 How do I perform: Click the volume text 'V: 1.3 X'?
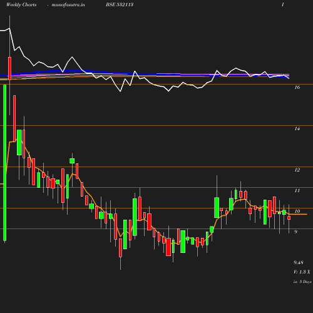302,272
